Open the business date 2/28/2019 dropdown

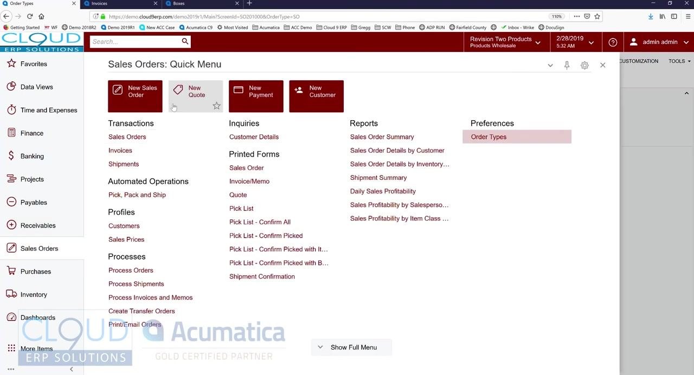575,42
